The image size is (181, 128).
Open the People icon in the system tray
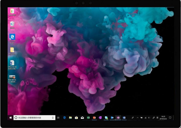(133, 118)
